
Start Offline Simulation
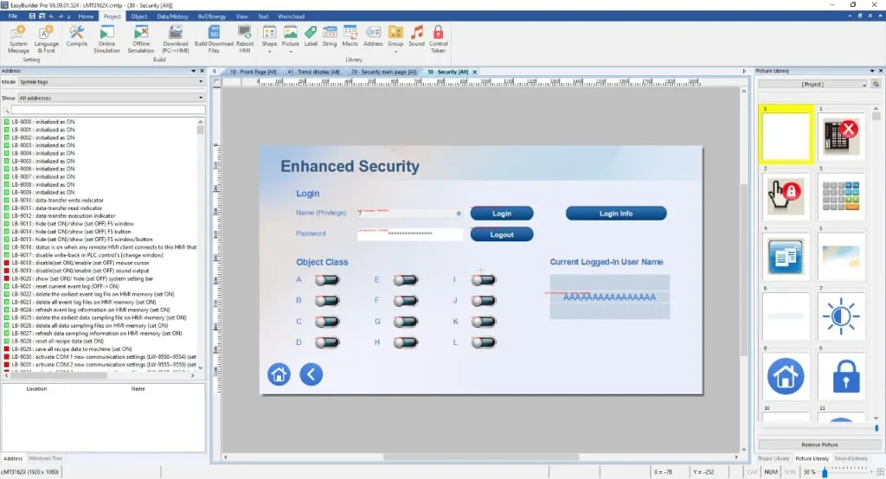141,39
